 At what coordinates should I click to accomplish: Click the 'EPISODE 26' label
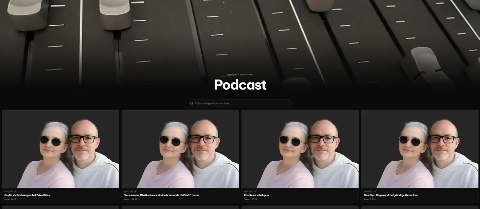click(370, 192)
